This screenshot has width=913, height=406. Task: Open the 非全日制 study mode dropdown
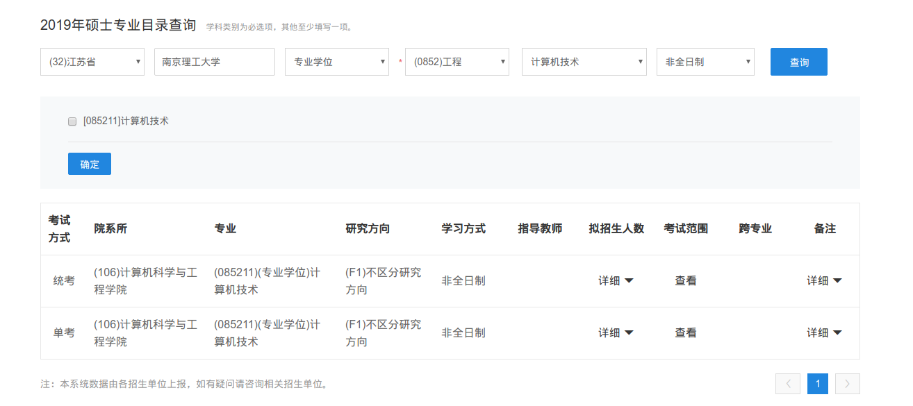[705, 62]
